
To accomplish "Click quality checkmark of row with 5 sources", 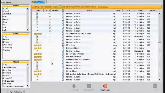I will [37, 19].
